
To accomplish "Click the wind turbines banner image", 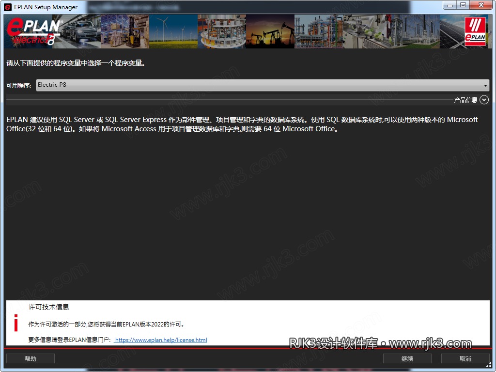I will click(173, 31).
